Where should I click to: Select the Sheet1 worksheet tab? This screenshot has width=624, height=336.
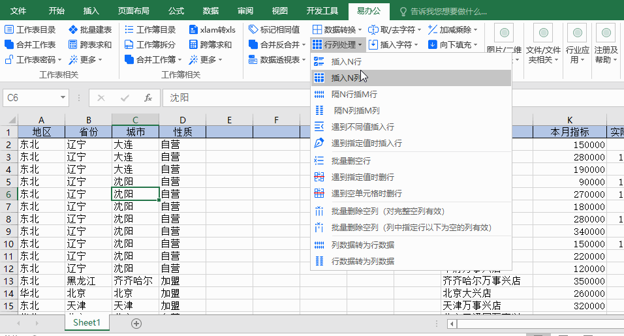[87, 322]
